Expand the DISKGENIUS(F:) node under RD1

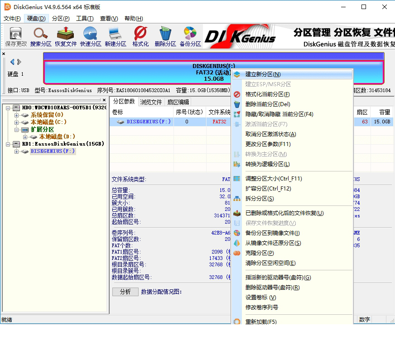16,151
